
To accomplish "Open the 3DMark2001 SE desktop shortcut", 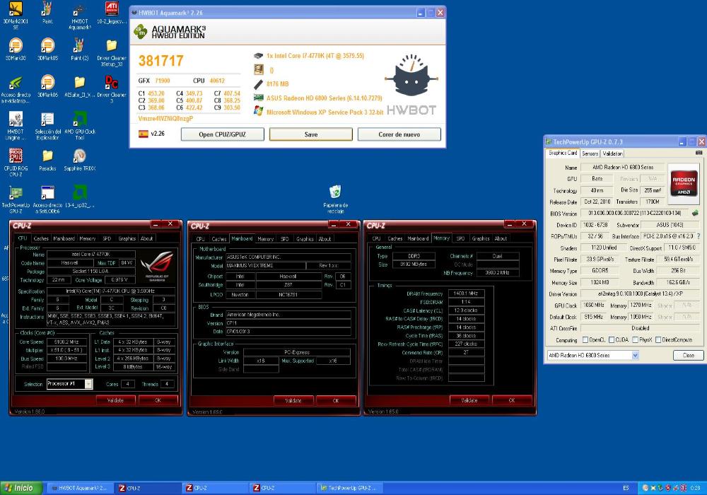I will pos(16,15).
